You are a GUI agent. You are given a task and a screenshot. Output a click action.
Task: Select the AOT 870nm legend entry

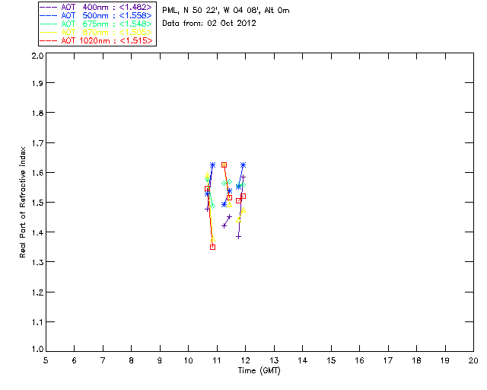click(96, 32)
